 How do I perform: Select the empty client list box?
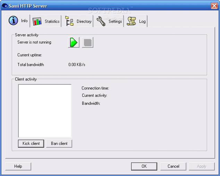click(x=45, y=111)
